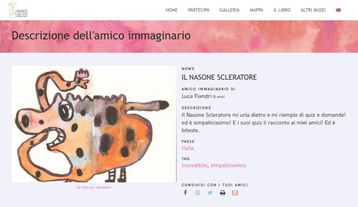The width and height of the screenshot is (358, 207).
Task: Go to PARTECIPA in navigation
Action: click(x=199, y=10)
